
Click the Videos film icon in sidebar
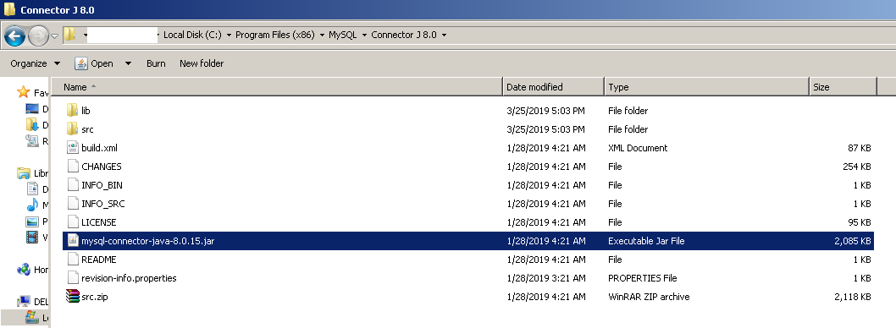[x=32, y=238]
